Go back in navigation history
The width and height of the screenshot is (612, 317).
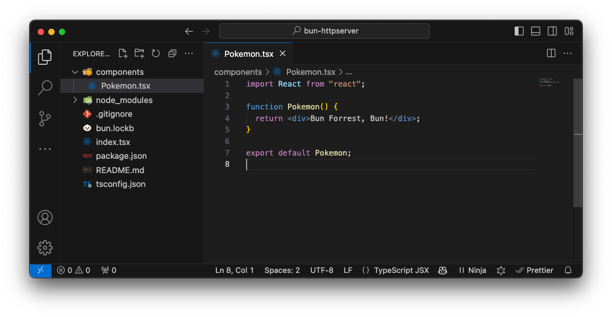[x=189, y=31]
